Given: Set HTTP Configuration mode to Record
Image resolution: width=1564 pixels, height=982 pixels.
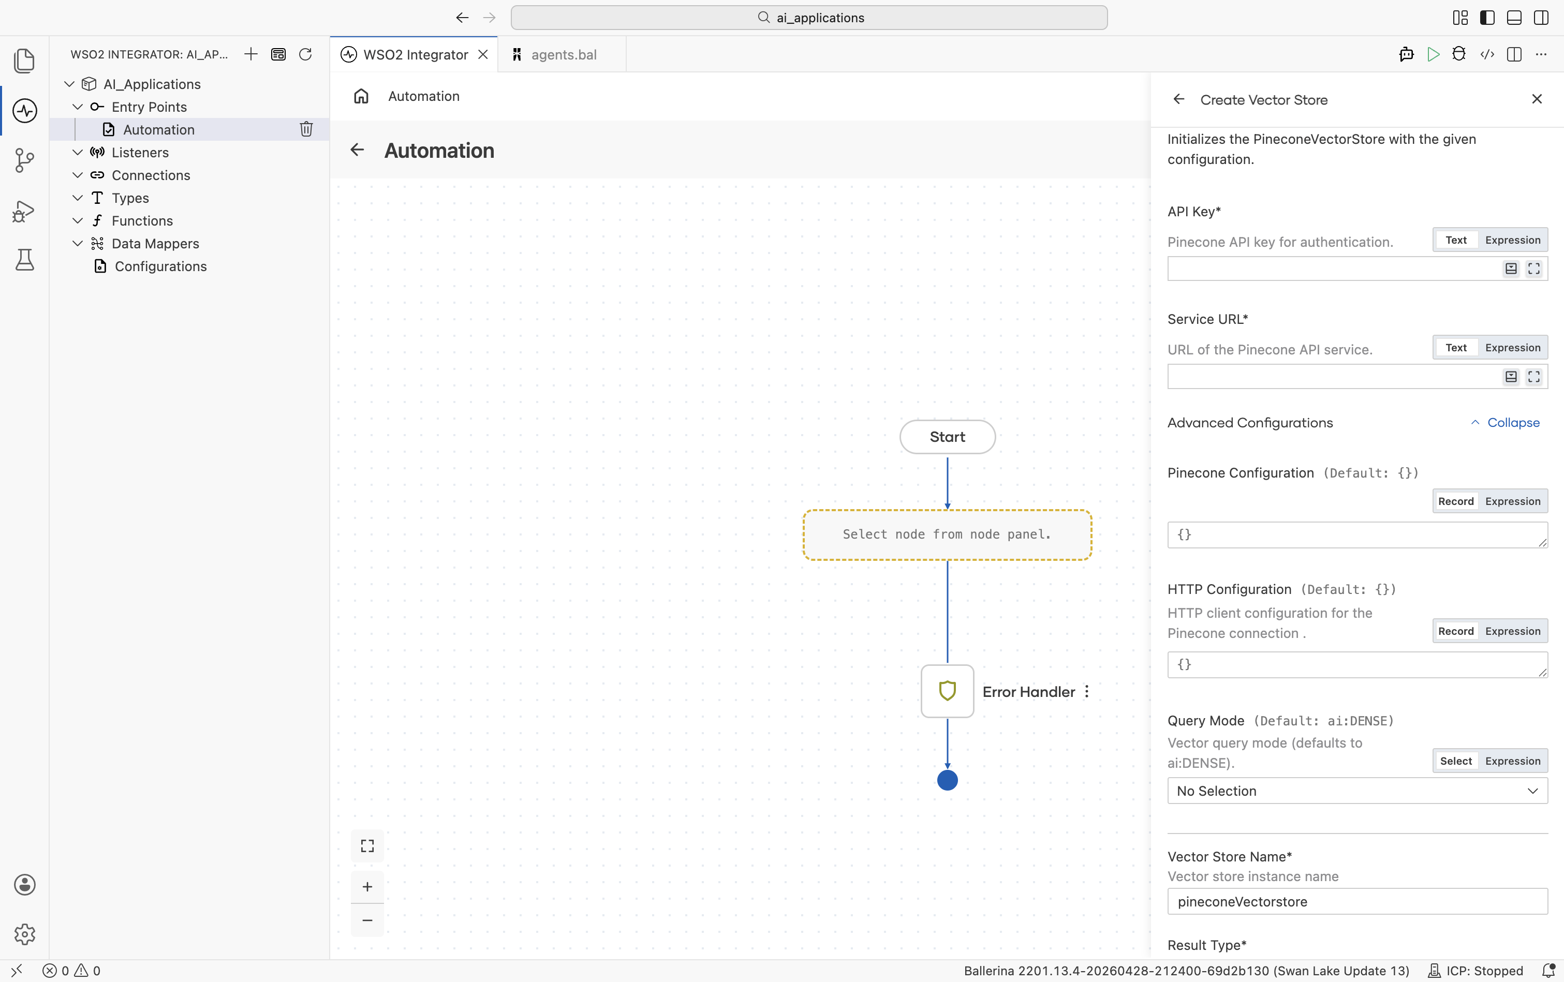Looking at the screenshot, I should [1456, 631].
